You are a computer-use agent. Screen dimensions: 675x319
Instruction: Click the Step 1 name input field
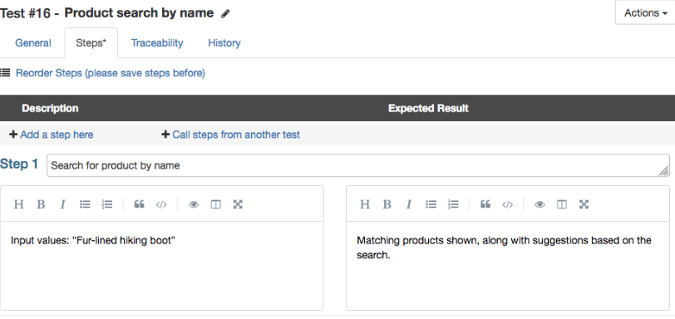(358, 165)
